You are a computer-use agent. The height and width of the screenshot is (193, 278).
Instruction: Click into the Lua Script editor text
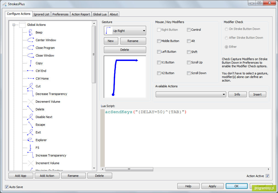pyautogui.click(x=146, y=112)
